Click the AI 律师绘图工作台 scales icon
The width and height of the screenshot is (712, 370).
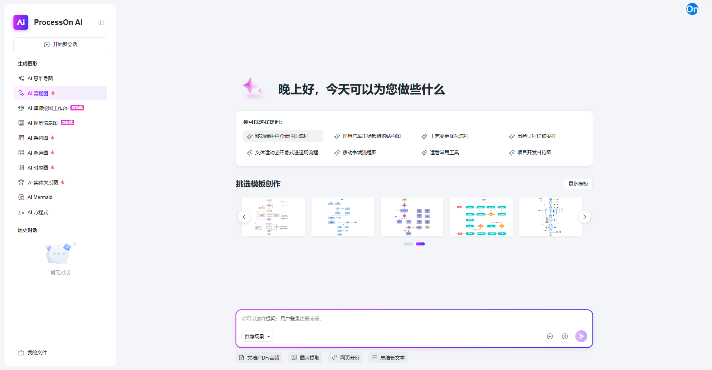point(21,108)
